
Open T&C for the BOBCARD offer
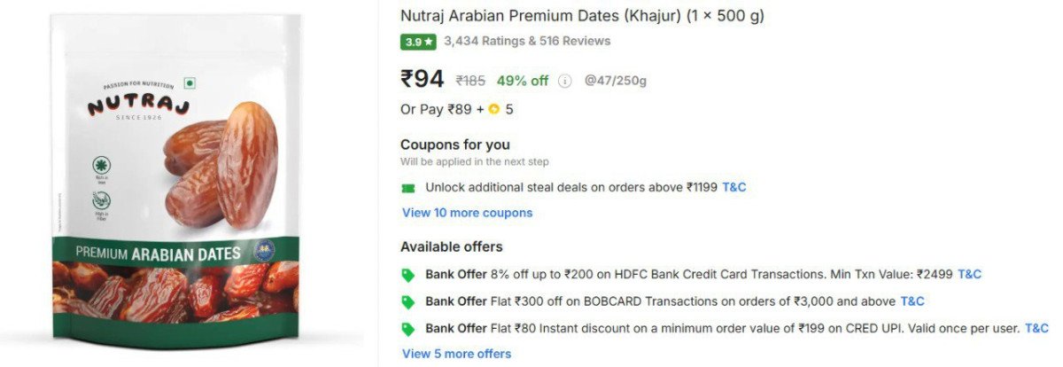912,301
